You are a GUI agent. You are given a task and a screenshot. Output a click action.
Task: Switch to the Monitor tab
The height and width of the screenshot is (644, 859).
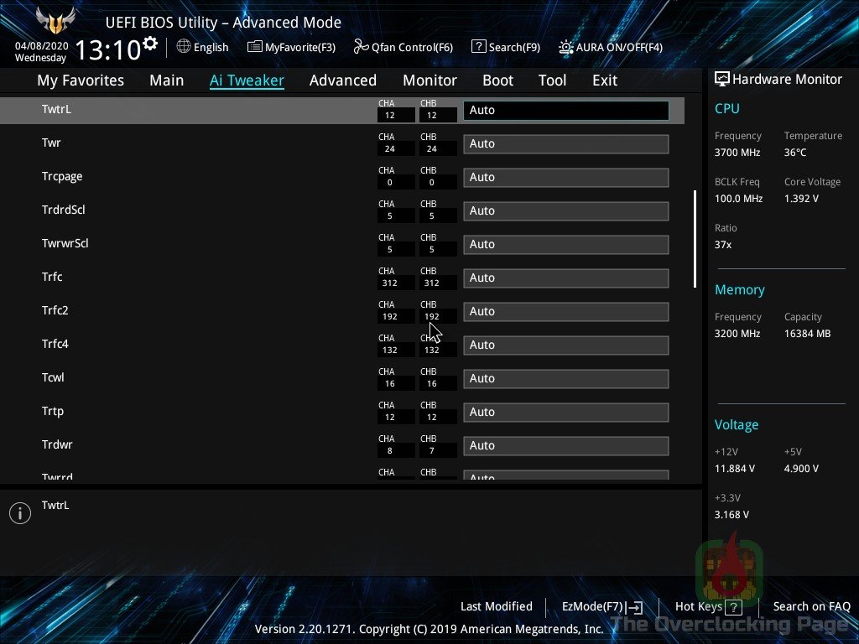(x=429, y=80)
